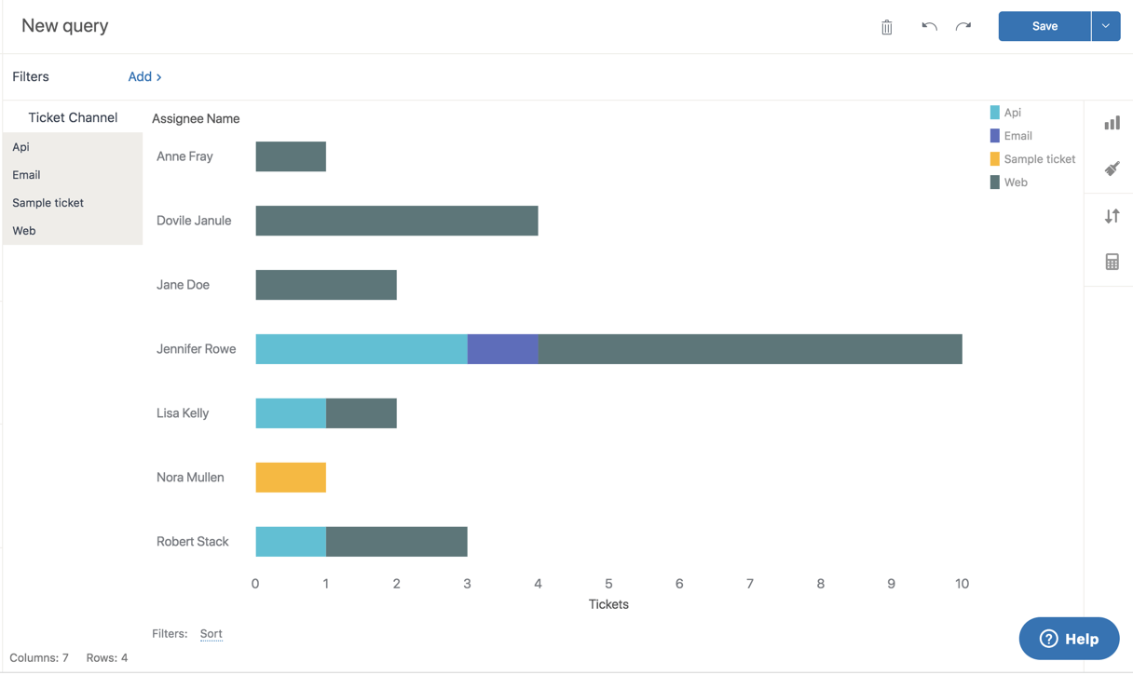Undo the last query change
1133x675 pixels.
(929, 26)
